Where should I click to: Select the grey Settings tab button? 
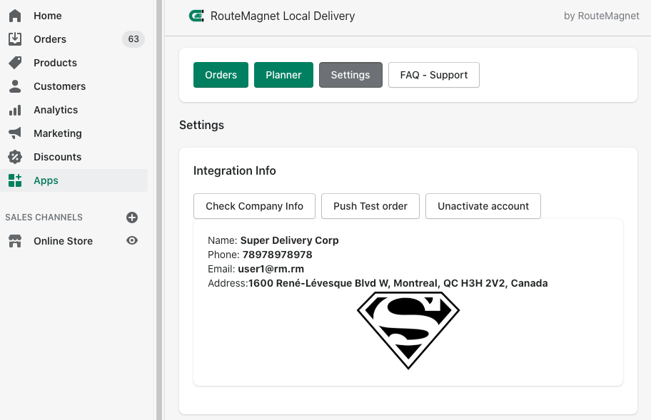click(350, 75)
